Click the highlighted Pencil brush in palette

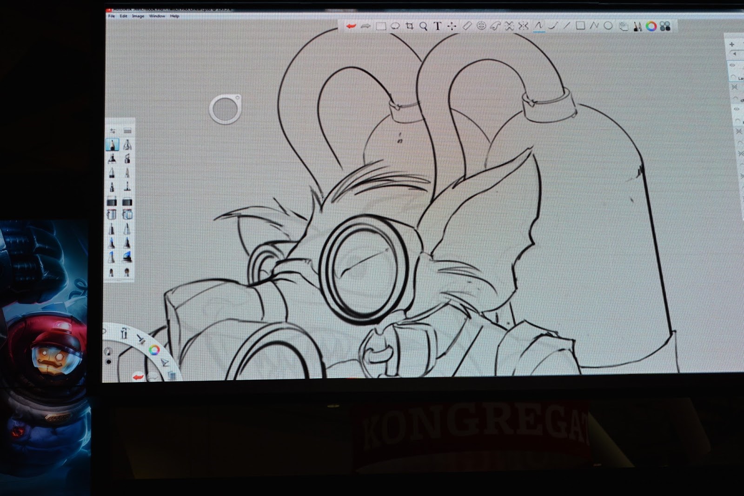point(112,145)
